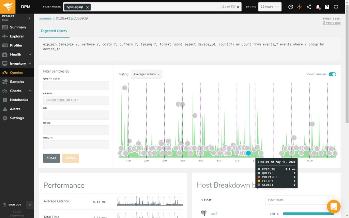
Task: Click the share icon in header
Action: click(x=309, y=7)
